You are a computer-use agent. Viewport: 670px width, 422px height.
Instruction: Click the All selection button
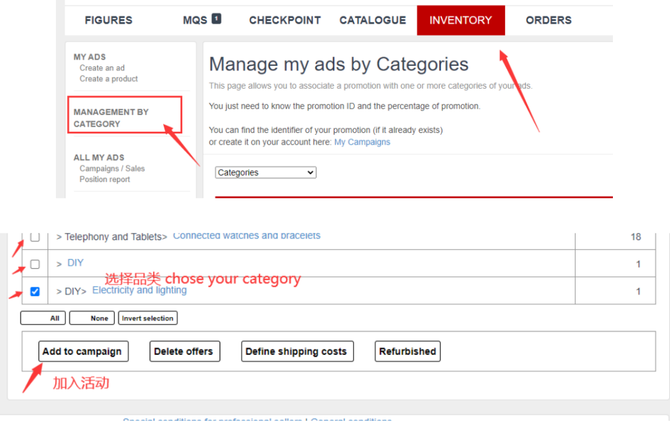coord(43,318)
